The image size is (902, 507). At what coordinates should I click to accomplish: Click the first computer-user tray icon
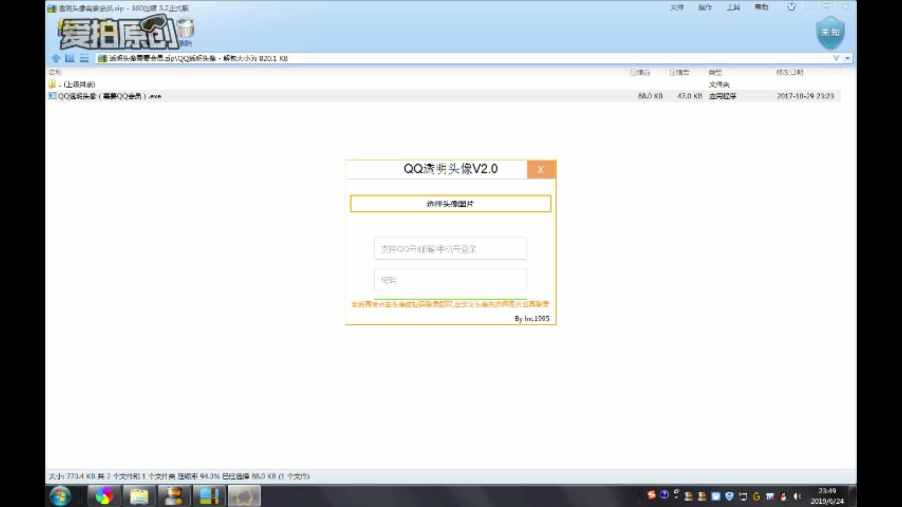(689, 496)
